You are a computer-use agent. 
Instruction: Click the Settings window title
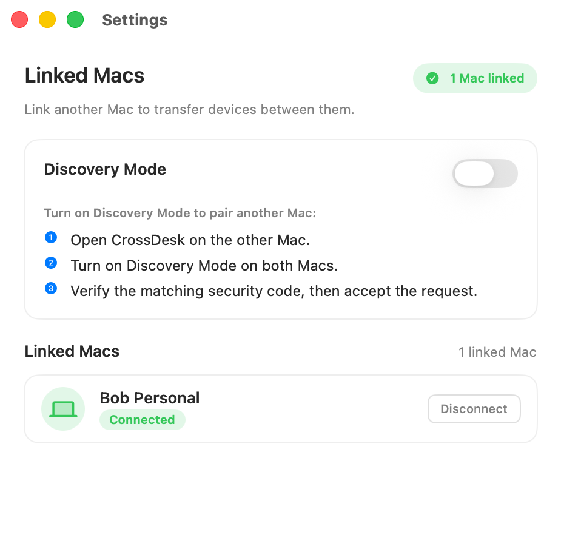click(x=135, y=20)
